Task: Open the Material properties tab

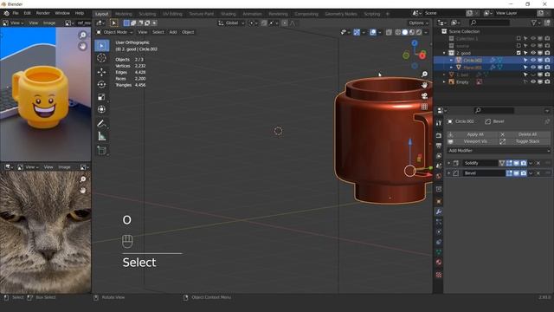Action: pos(439,262)
